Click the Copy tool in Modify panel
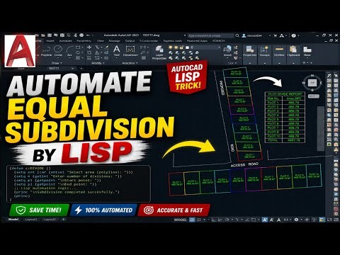This screenshot has width=340, height=255. pyautogui.click(x=89, y=52)
